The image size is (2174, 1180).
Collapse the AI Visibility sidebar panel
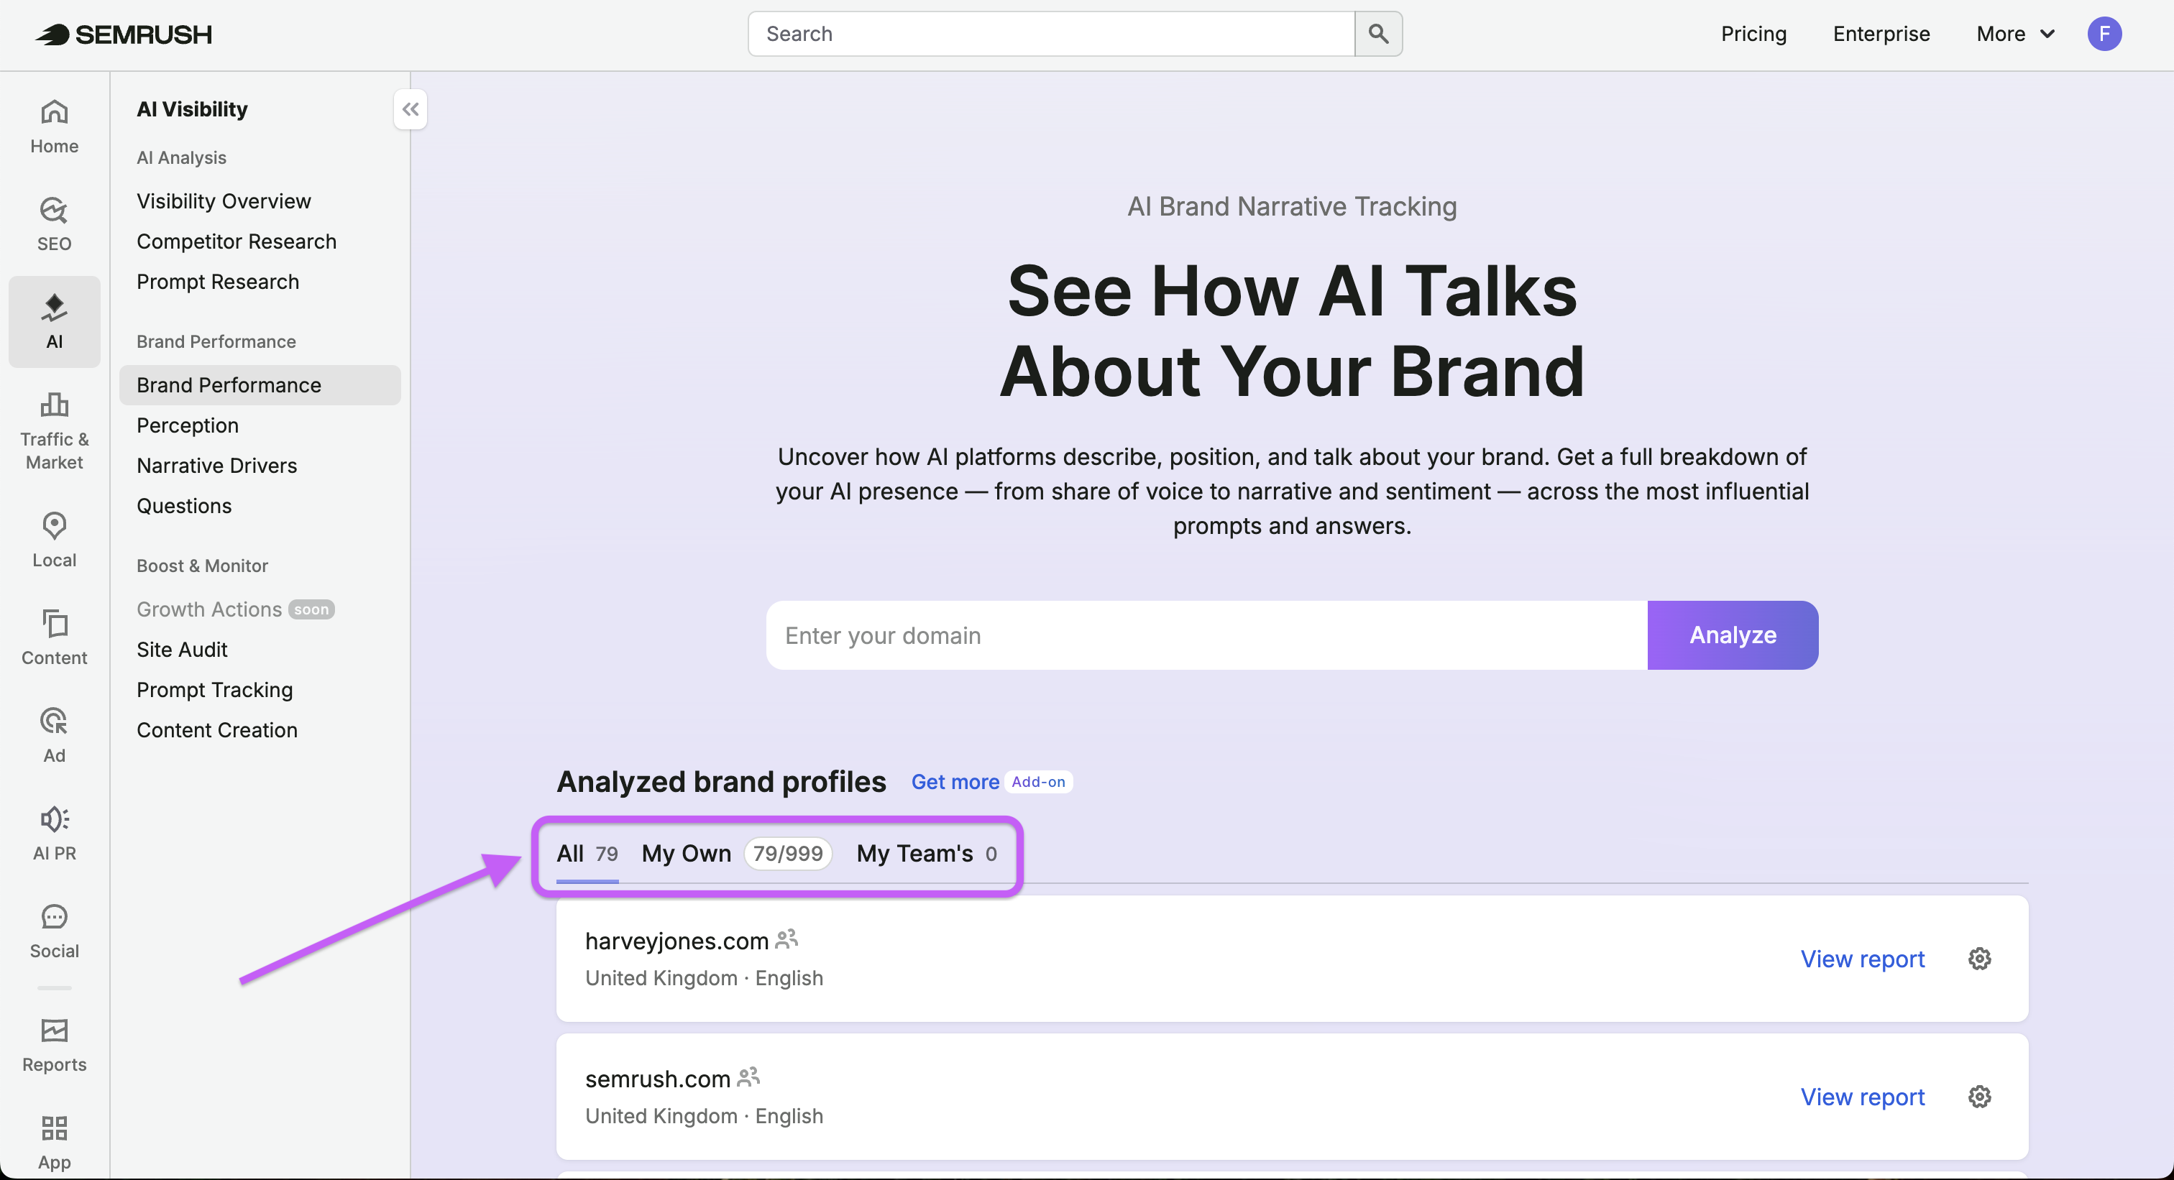(411, 109)
